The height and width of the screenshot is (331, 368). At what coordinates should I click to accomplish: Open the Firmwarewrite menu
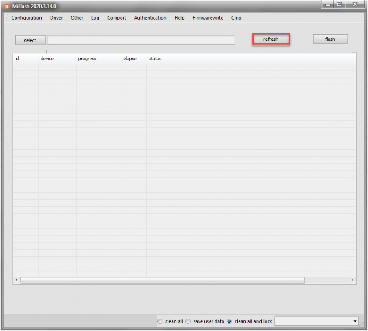[x=208, y=18]
